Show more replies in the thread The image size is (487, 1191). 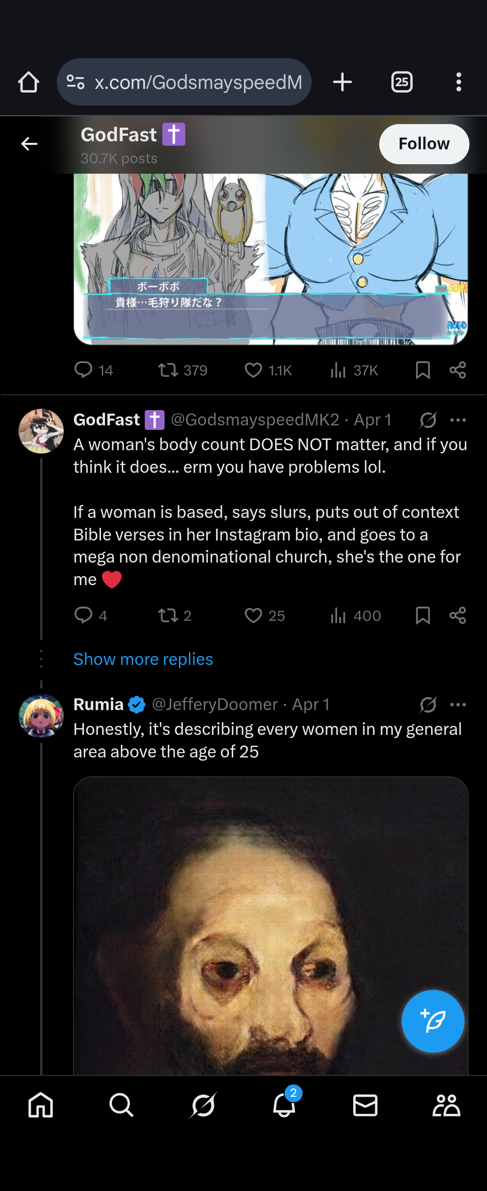click(143, 659)
